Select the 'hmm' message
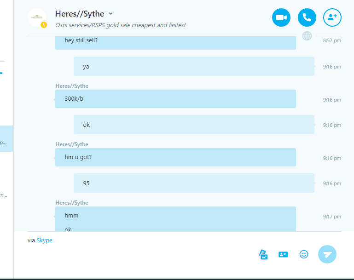The image size is (354, 280). [71, 216]
